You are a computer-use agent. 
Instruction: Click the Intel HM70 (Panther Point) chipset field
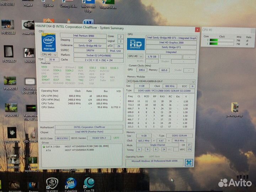[89, 132]
